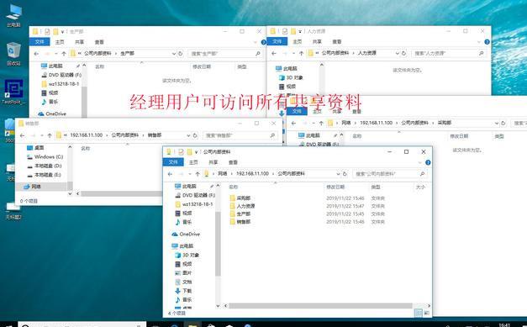Viewport: 527px width, 327px height.
Task: Expand address history dropdown in 销售部 window
Action: [188, 135]
